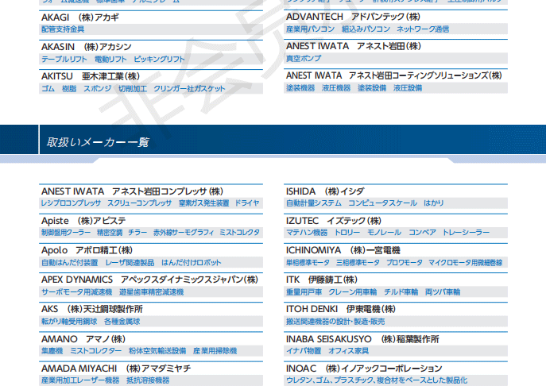Click the 赤外線サーモグラフィ keyword
The height and width of the screenshot is (386, 546).
(x=183, y=233)
